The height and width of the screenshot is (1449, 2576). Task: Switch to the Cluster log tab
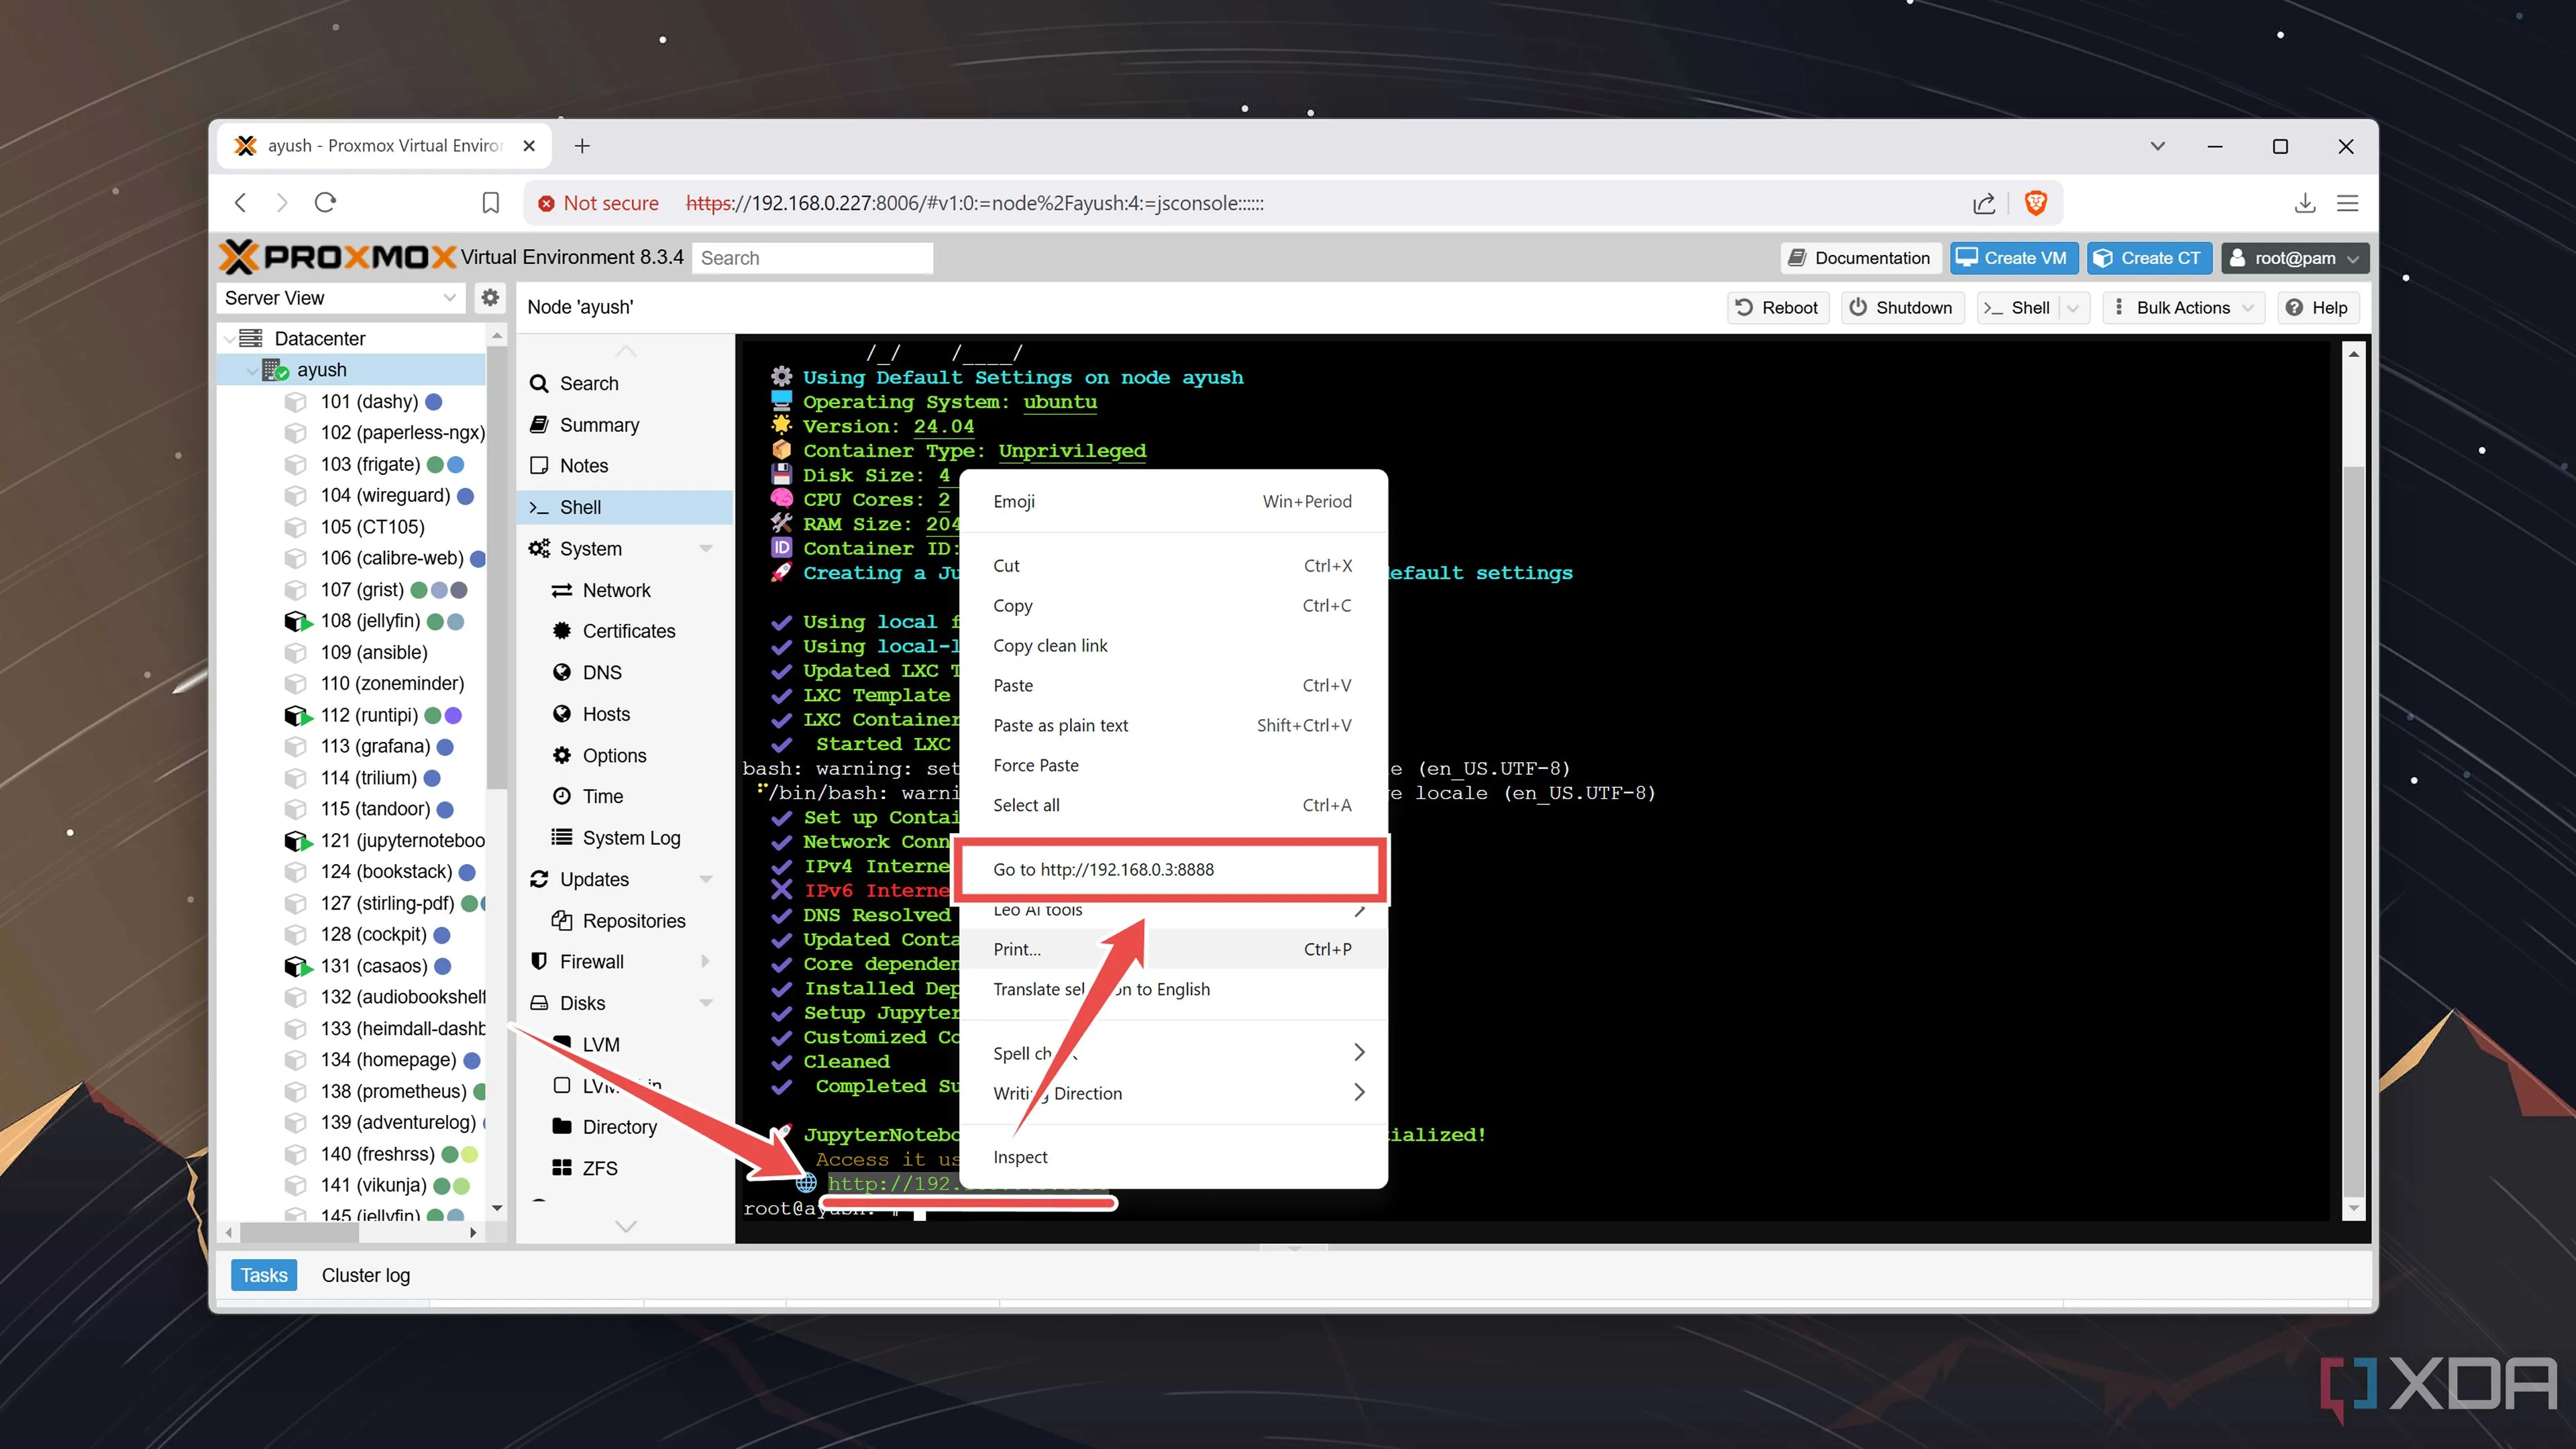(365, 1275)
